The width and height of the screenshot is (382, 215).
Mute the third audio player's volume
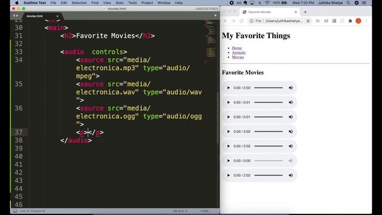pyautogui.click(x=291, y=117)
